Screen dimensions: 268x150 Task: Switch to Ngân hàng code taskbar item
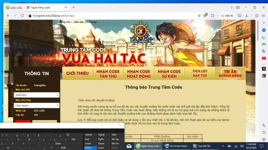pyautogui.click(x=148, y=146)
